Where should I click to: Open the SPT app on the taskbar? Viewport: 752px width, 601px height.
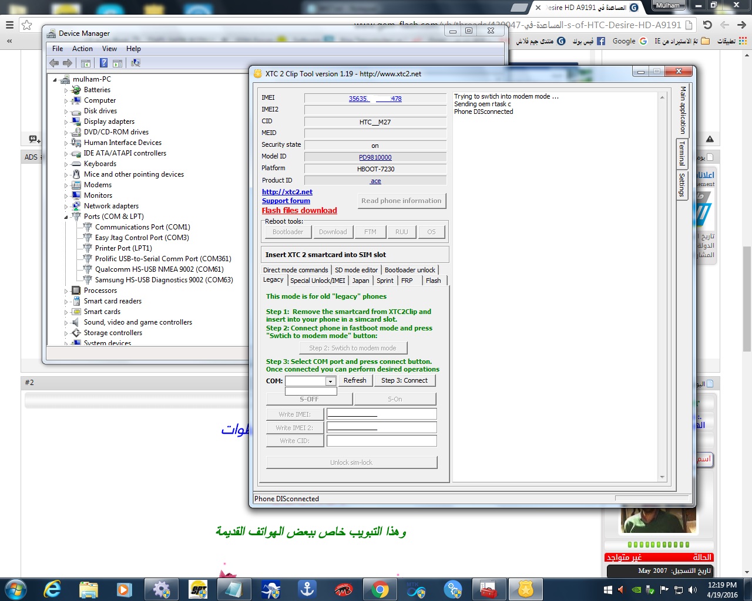[198, 589]
